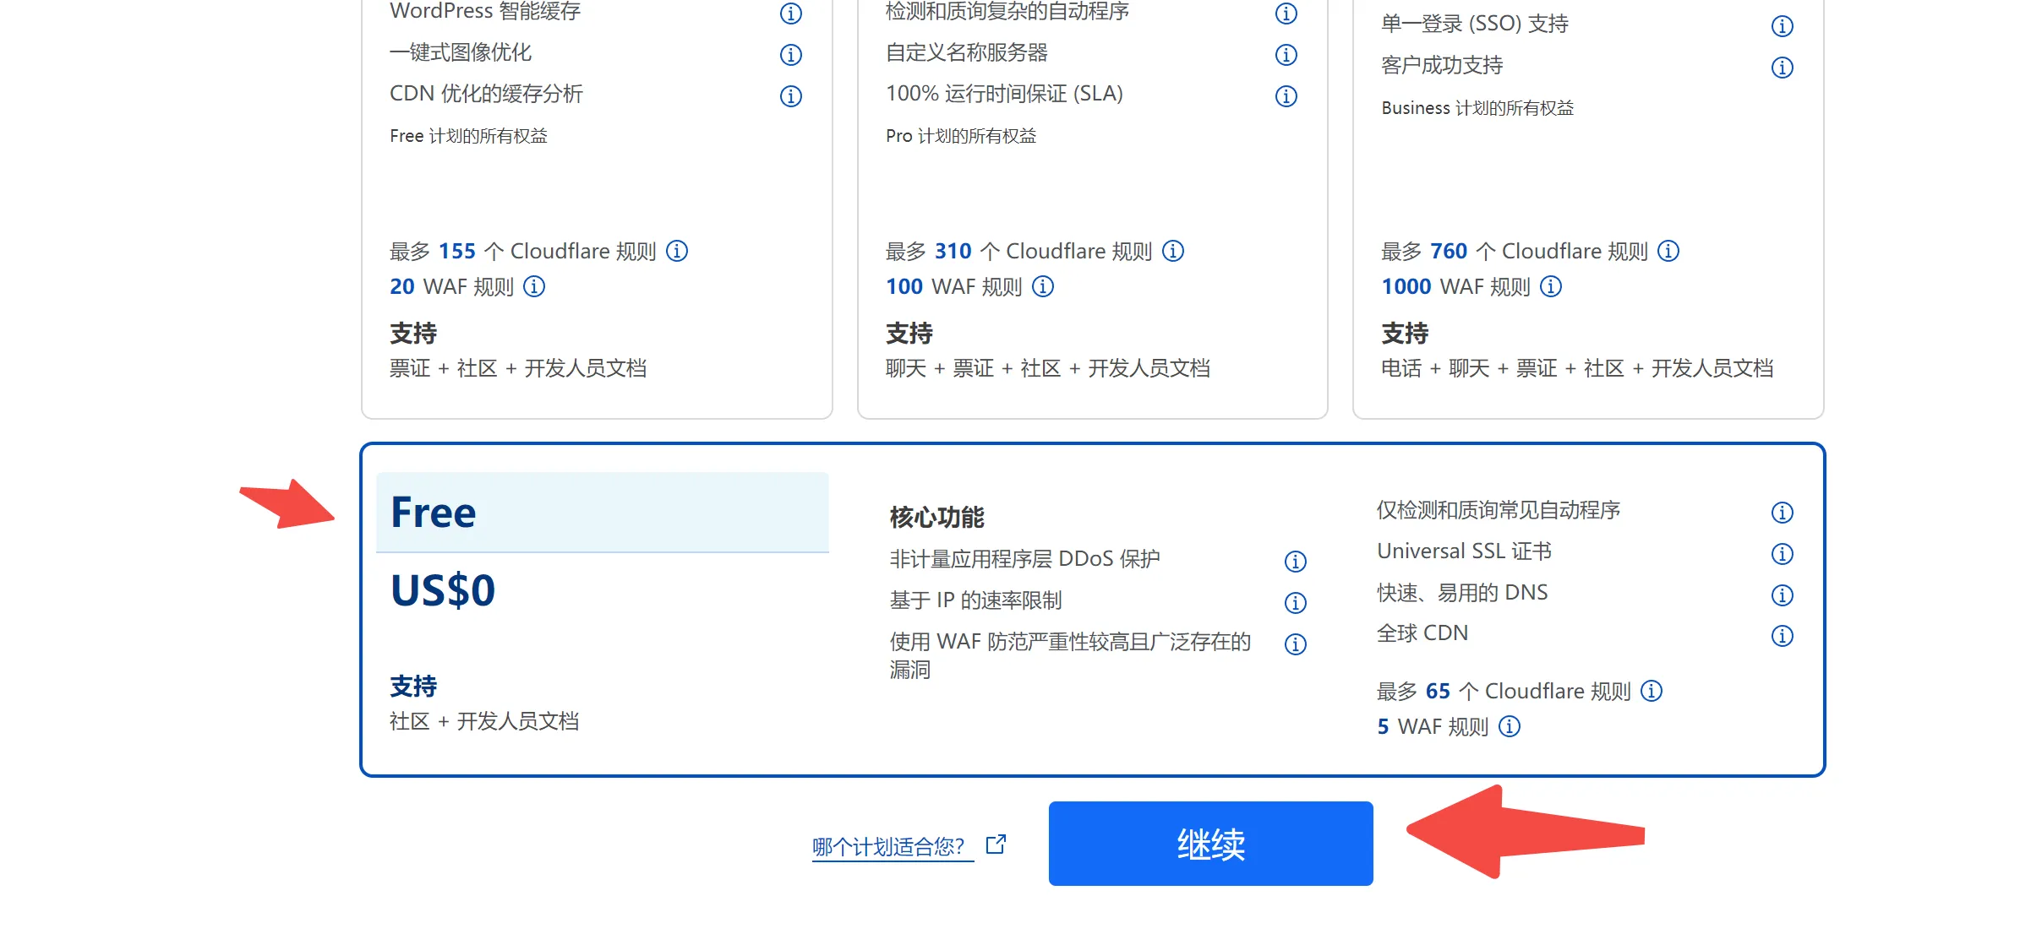Open info icon for WordPress 智能缓存
Screen dimensions: 2042x934
pos(790,14)
